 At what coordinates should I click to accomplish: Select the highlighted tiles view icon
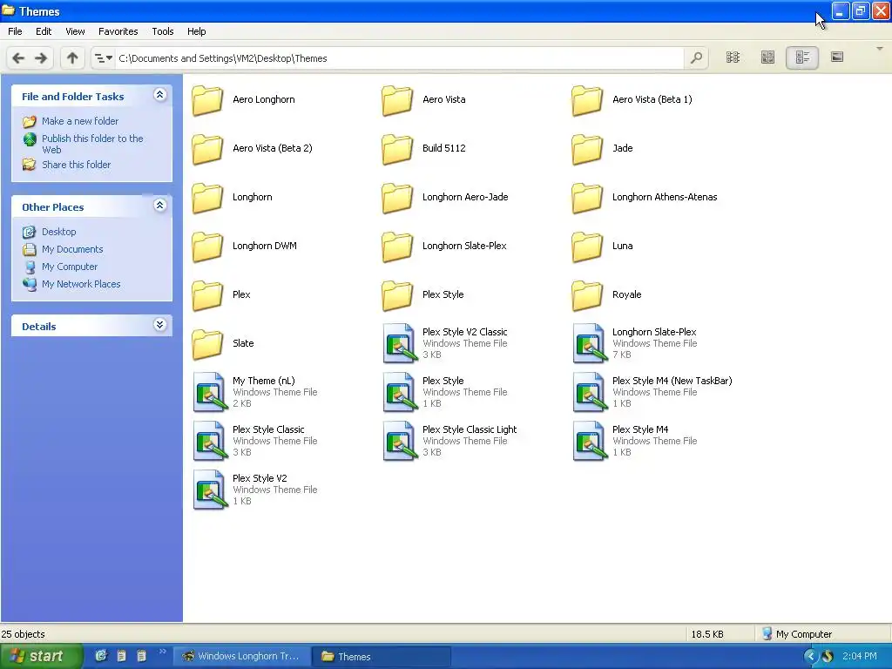[802, 57]
